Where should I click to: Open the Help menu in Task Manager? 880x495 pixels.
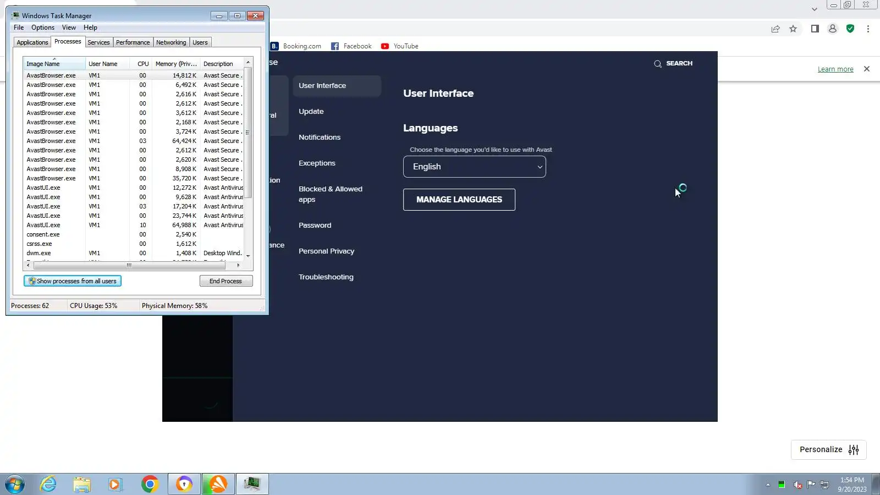tap(90, 28)
